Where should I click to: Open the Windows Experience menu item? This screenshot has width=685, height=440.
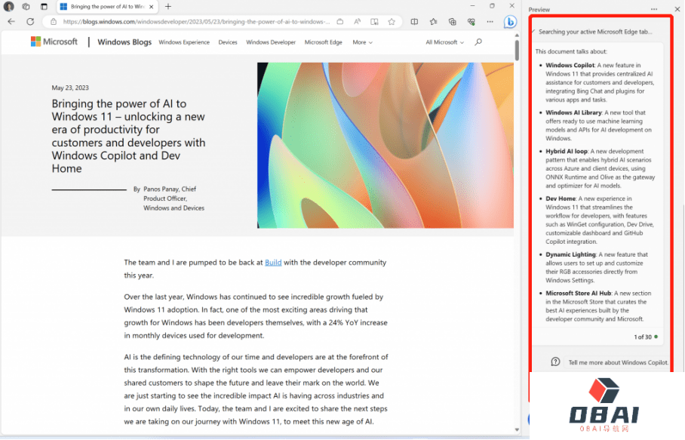(184, 42)
